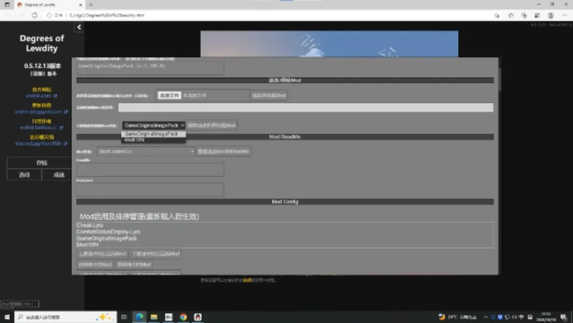Open the vrelnir.fantia link in sidebar
This screenshot has height=323, width=573.
point(41,128)
